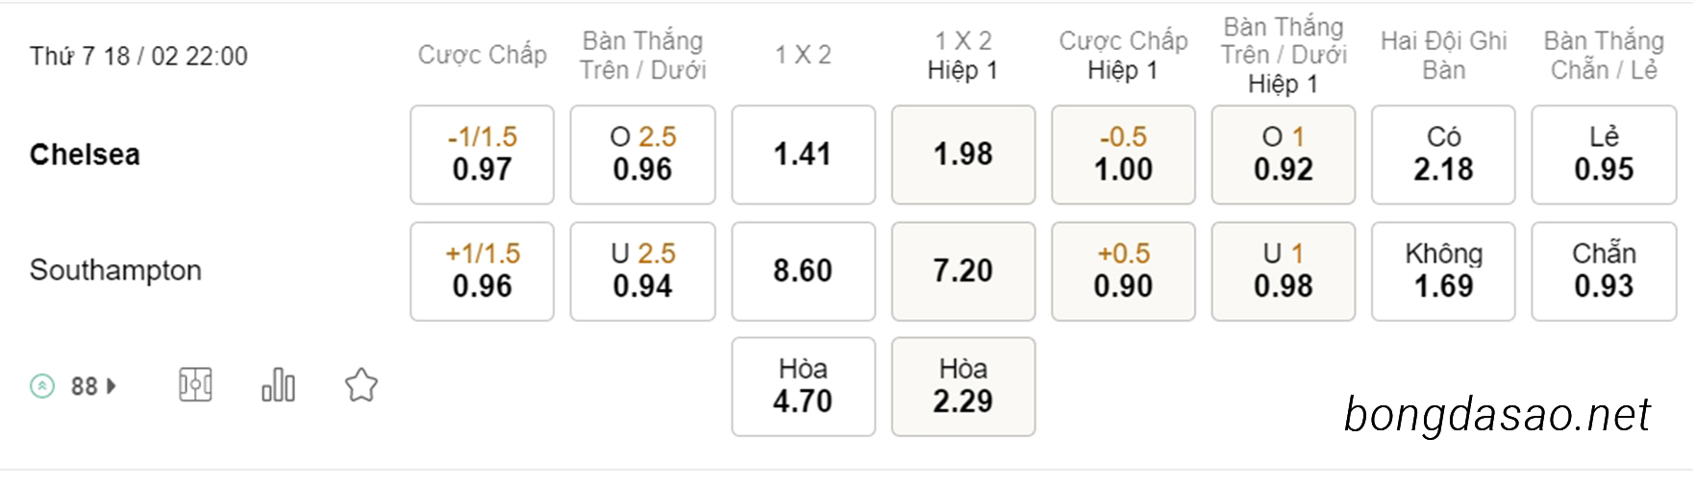The height and width of the screenshot is (486, 1696).
Task: Pick first-half Under 1 at 0.98
Action: pos(1284,271)
